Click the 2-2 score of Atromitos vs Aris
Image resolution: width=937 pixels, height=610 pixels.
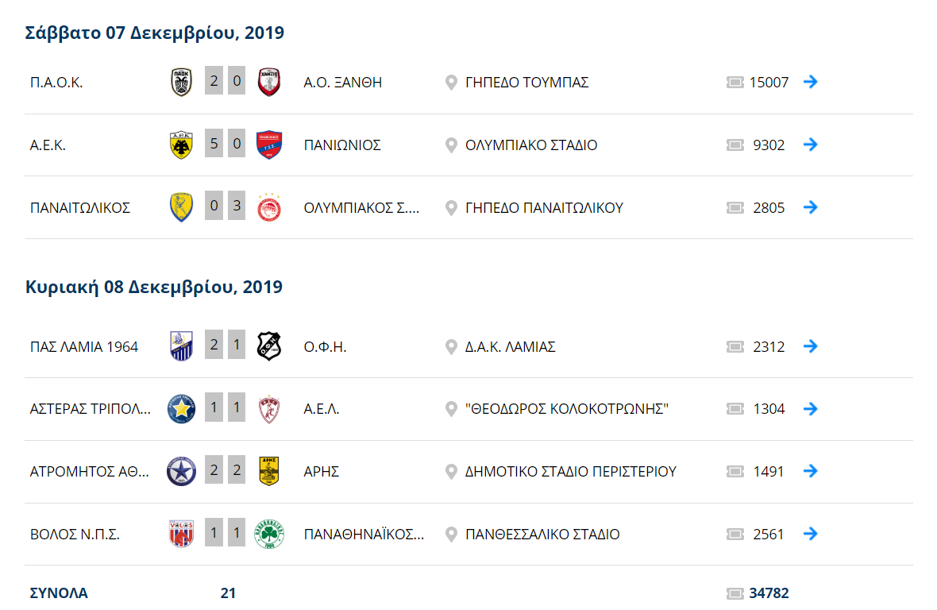(226, 471)
